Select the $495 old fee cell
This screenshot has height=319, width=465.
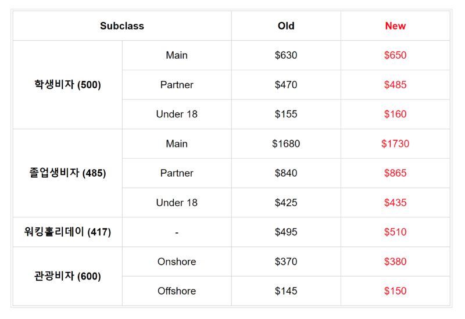click(x=286, y=232)
